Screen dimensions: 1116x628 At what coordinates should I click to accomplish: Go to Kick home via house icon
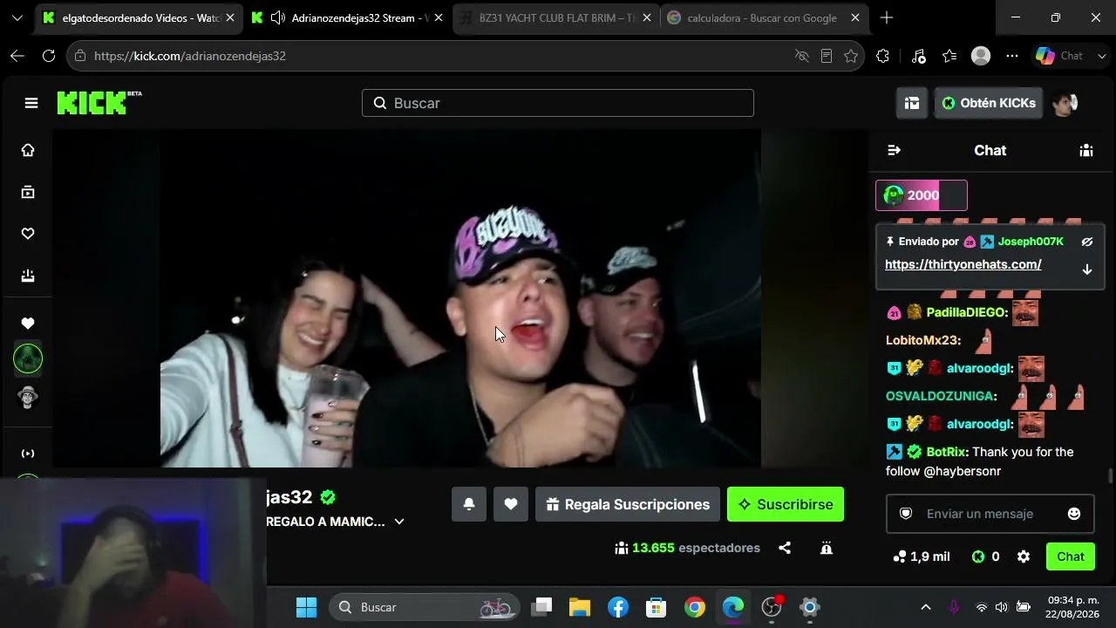(28, 150)
